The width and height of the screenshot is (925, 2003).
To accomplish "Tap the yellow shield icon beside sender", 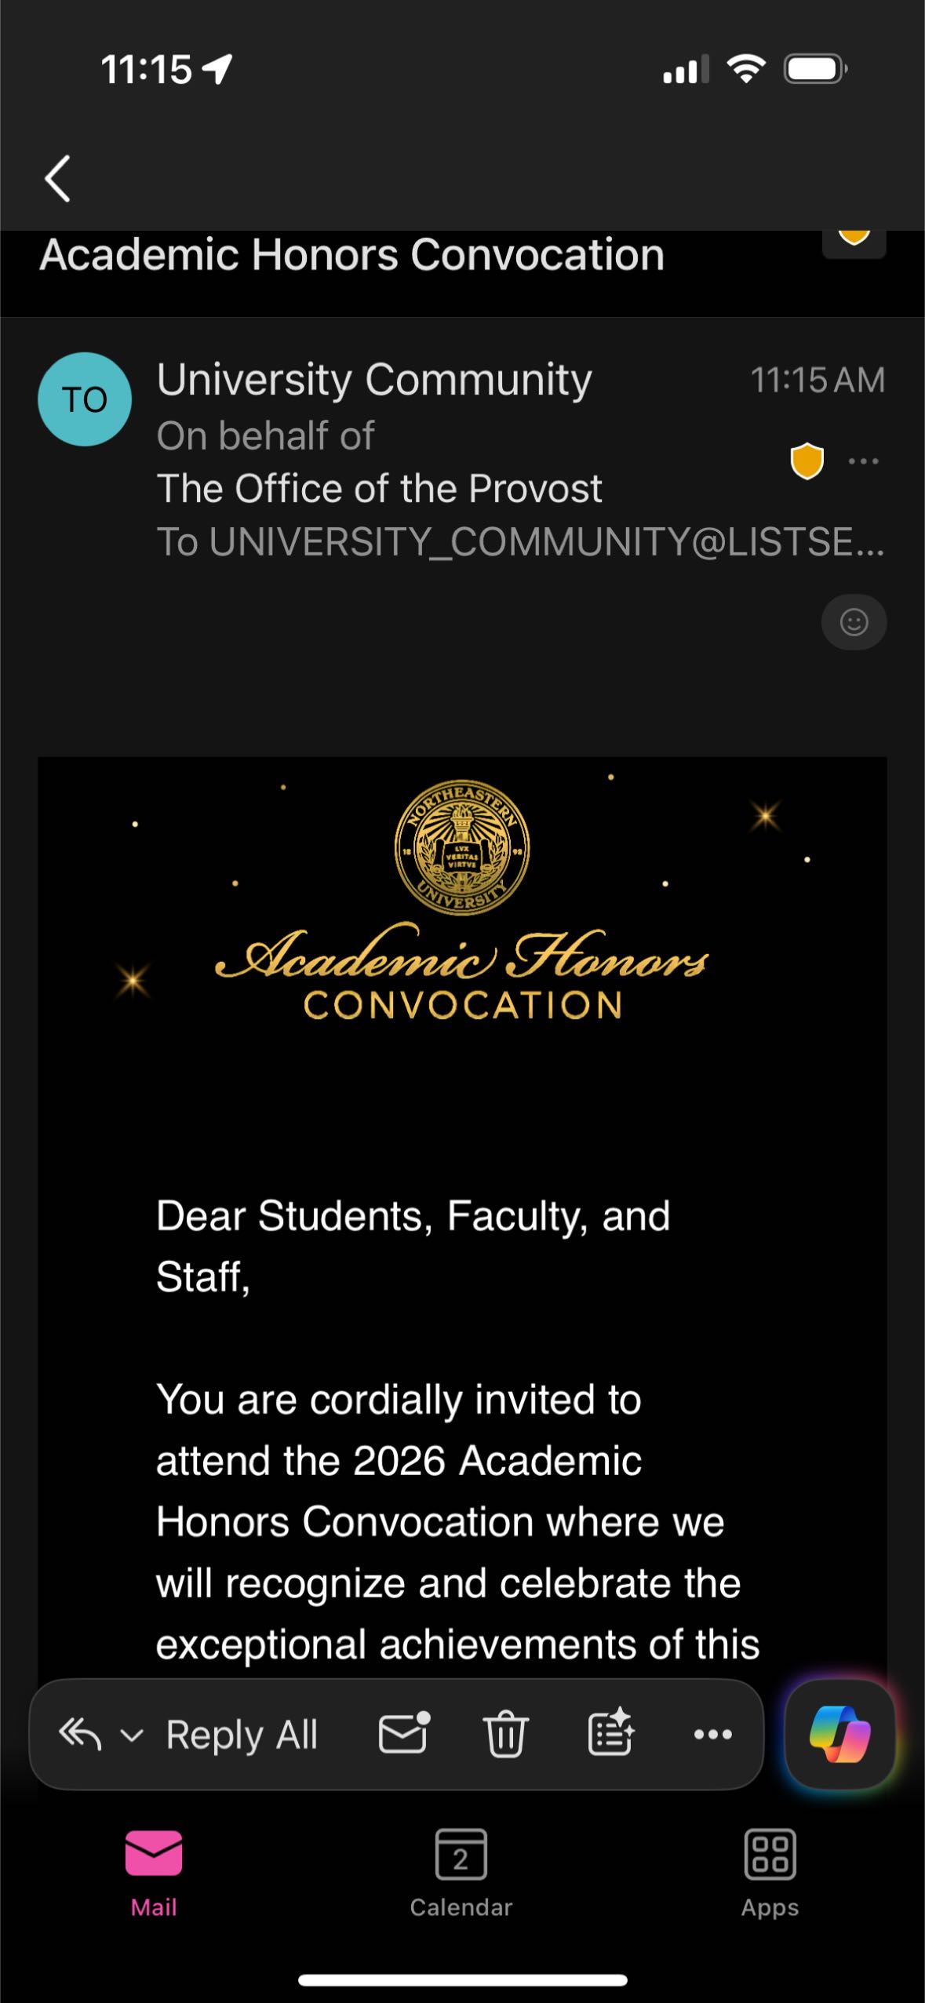I will point(807,461).
